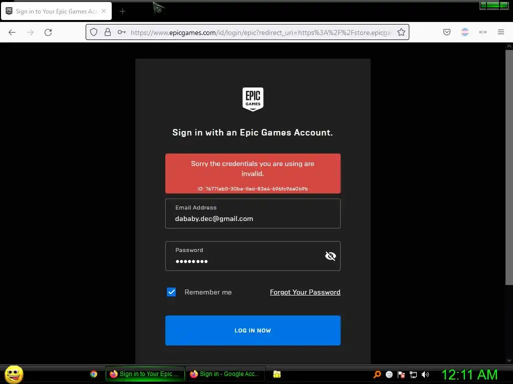The image size is (513, 384).
Task: Select the Sign in to Your Epic Games tab
Action: 56,11
